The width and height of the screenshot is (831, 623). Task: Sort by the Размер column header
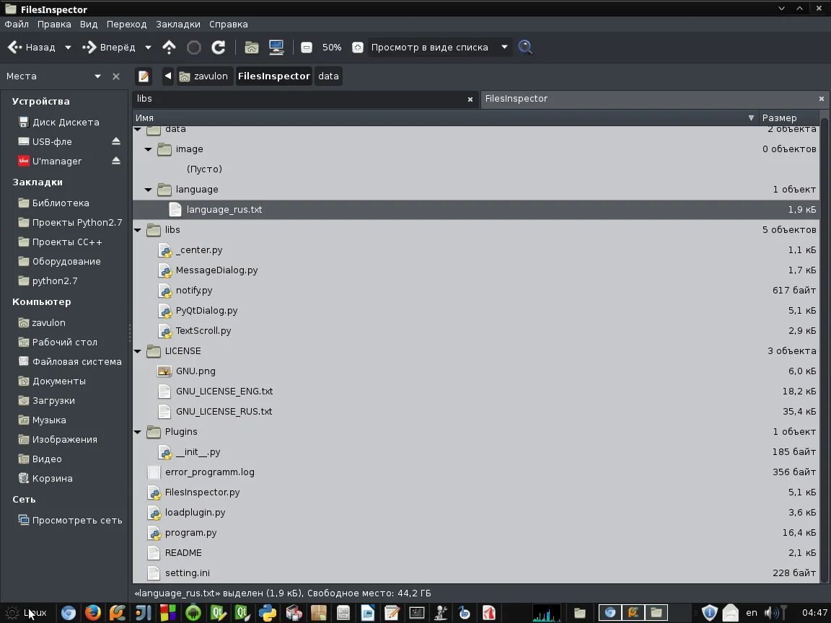(788, 118)
